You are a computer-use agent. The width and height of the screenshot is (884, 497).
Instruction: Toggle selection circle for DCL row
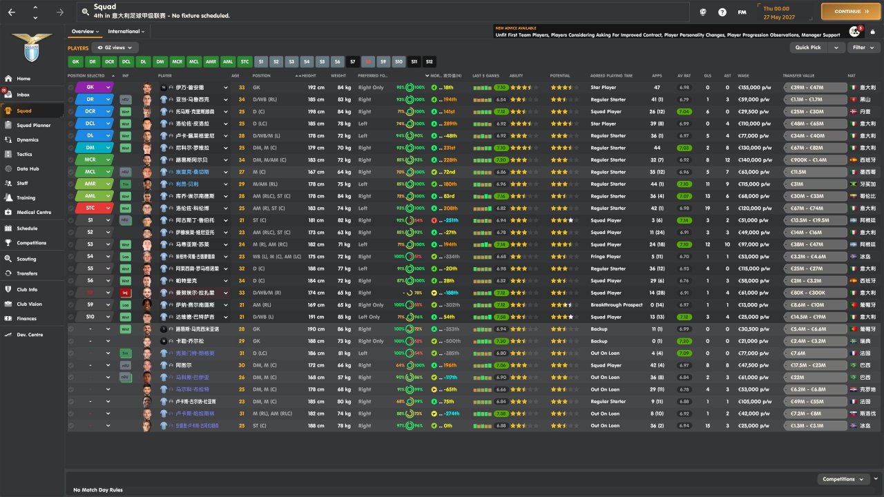70,124
